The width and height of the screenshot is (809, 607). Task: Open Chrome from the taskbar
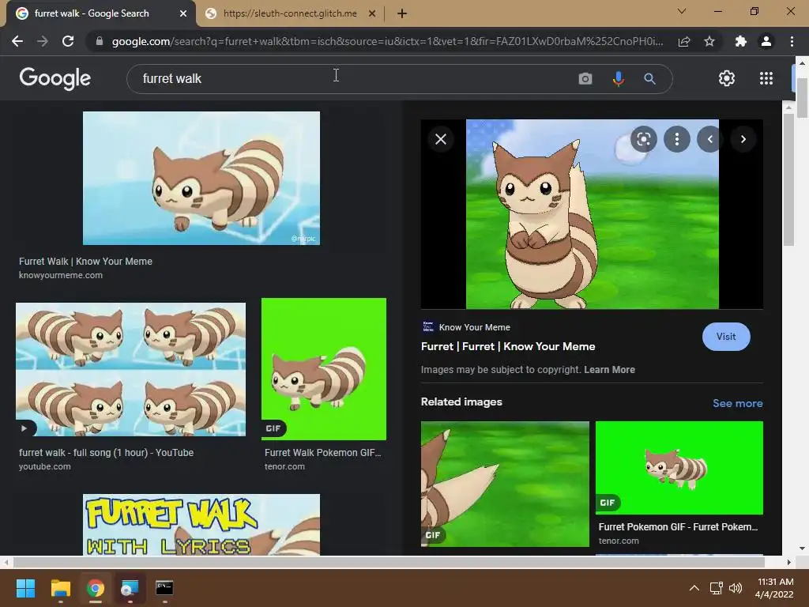click(96, 588)
